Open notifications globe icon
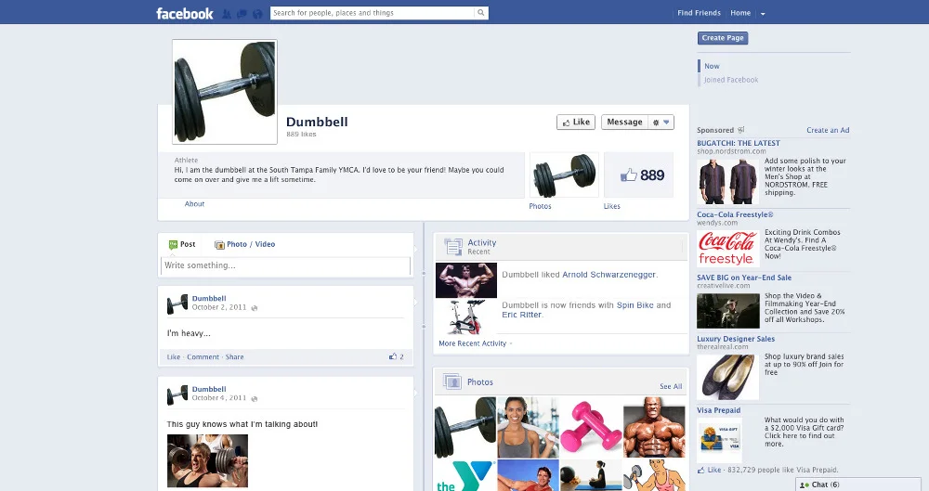 (257, 14)
